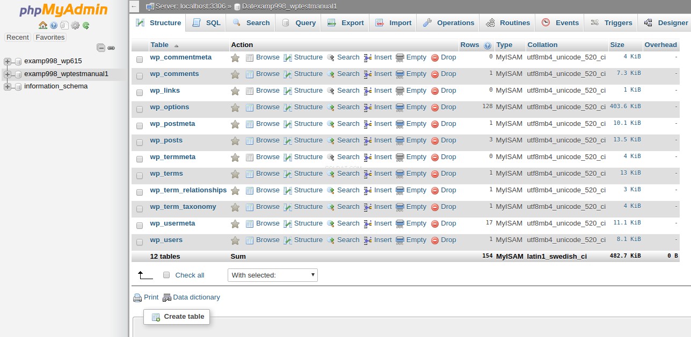Check the wp_options row checkbox
This screenshot has height=337, width=691.
[140, 109]
